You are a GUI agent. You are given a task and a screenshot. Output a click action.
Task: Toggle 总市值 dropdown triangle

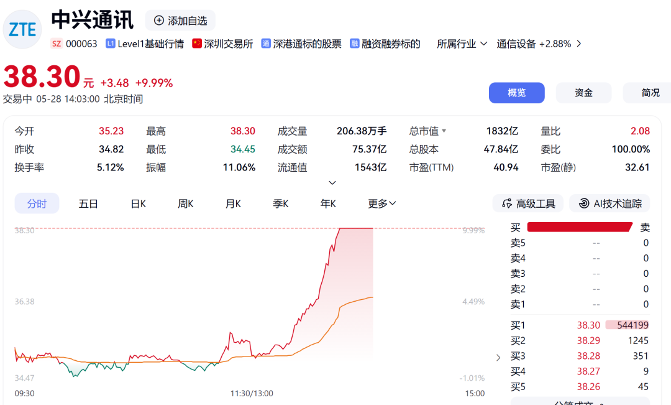point(444,131)
